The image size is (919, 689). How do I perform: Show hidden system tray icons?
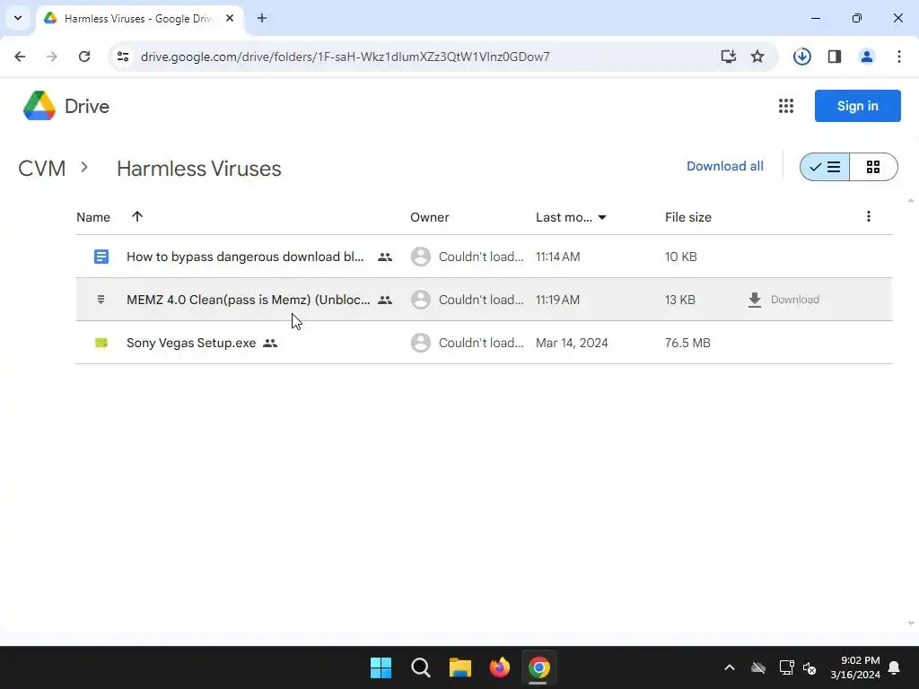click(x=729, y=667)
